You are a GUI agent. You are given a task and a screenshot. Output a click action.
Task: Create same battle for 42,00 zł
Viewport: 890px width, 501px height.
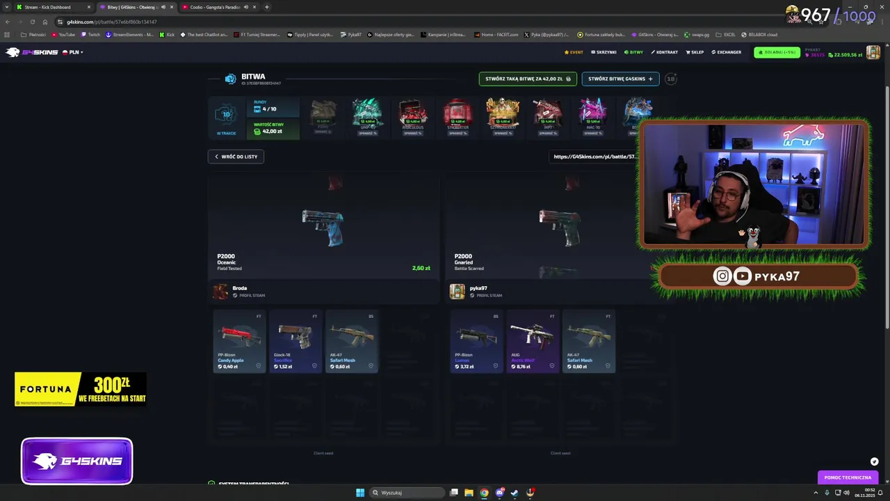(528, 79)
